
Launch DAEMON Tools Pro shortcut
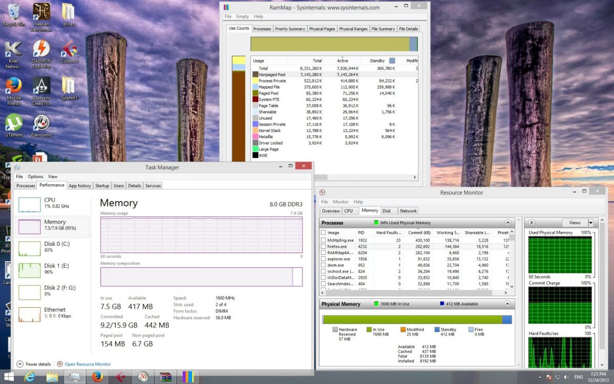pyautogui.click(x=41, y=55)
